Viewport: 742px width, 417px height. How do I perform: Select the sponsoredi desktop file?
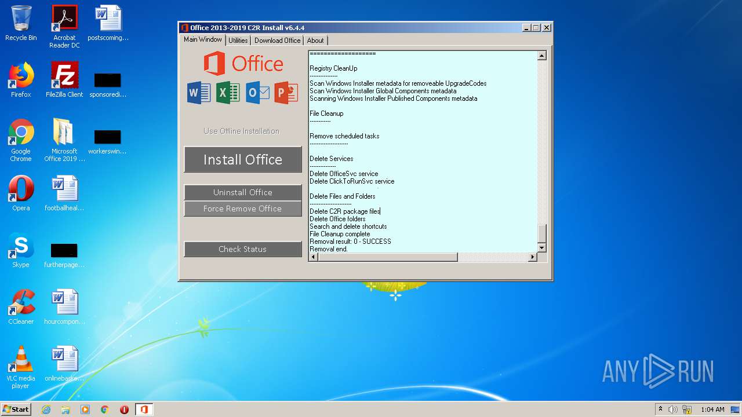(108, 85)
